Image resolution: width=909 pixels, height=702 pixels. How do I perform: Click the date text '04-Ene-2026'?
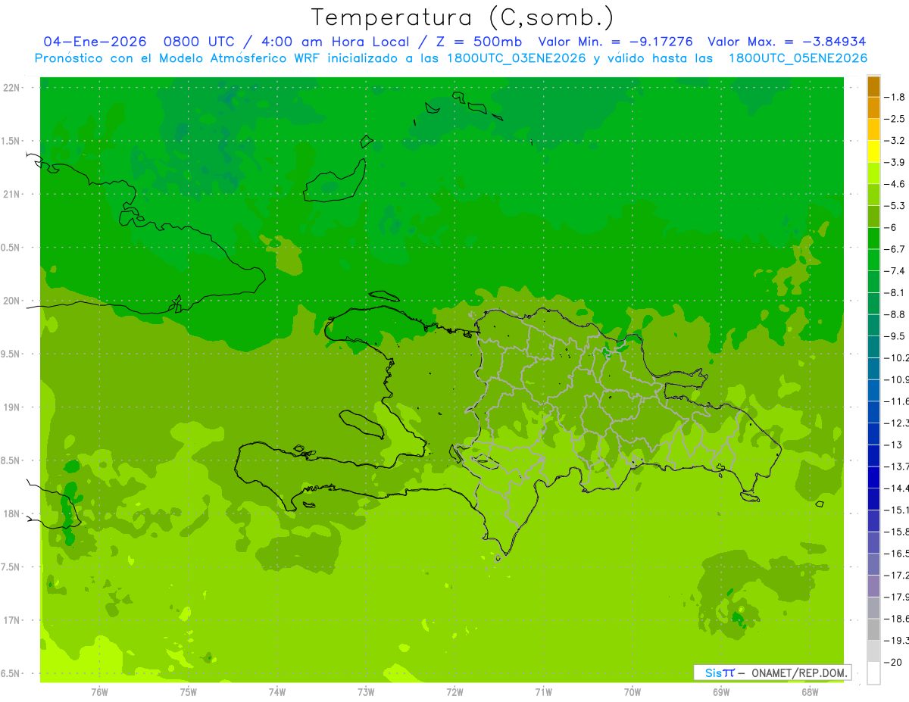(95, 42)
